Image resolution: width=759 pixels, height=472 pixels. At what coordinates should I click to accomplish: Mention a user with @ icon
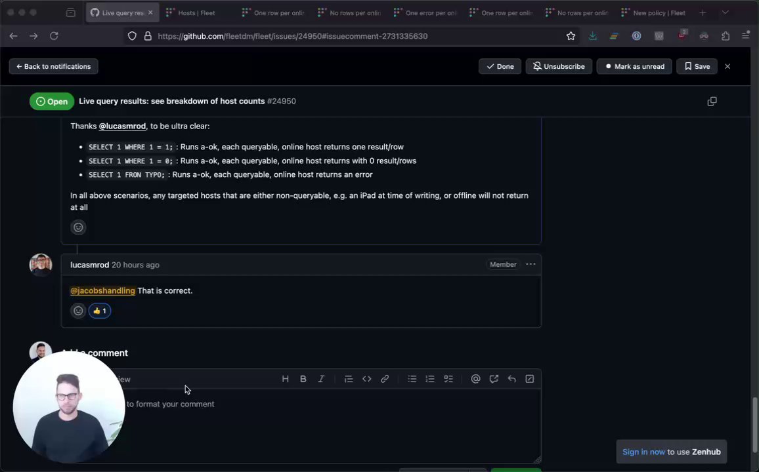pos(475,380)
